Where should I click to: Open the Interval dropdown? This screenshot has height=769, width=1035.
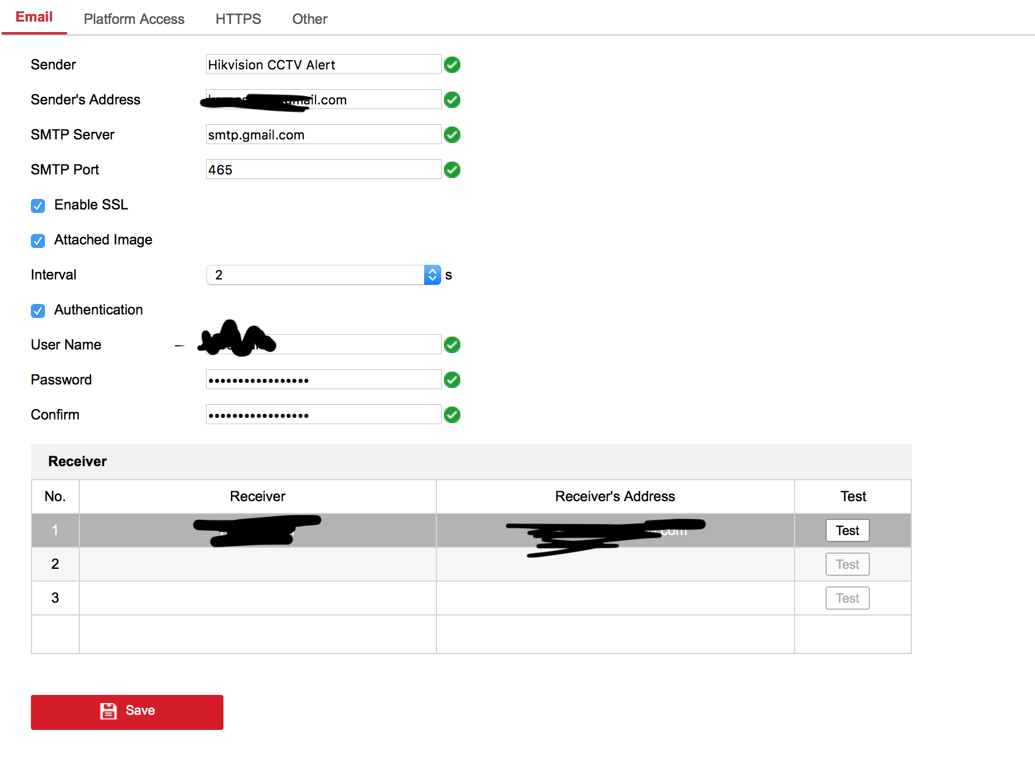(x=323, y=275)
